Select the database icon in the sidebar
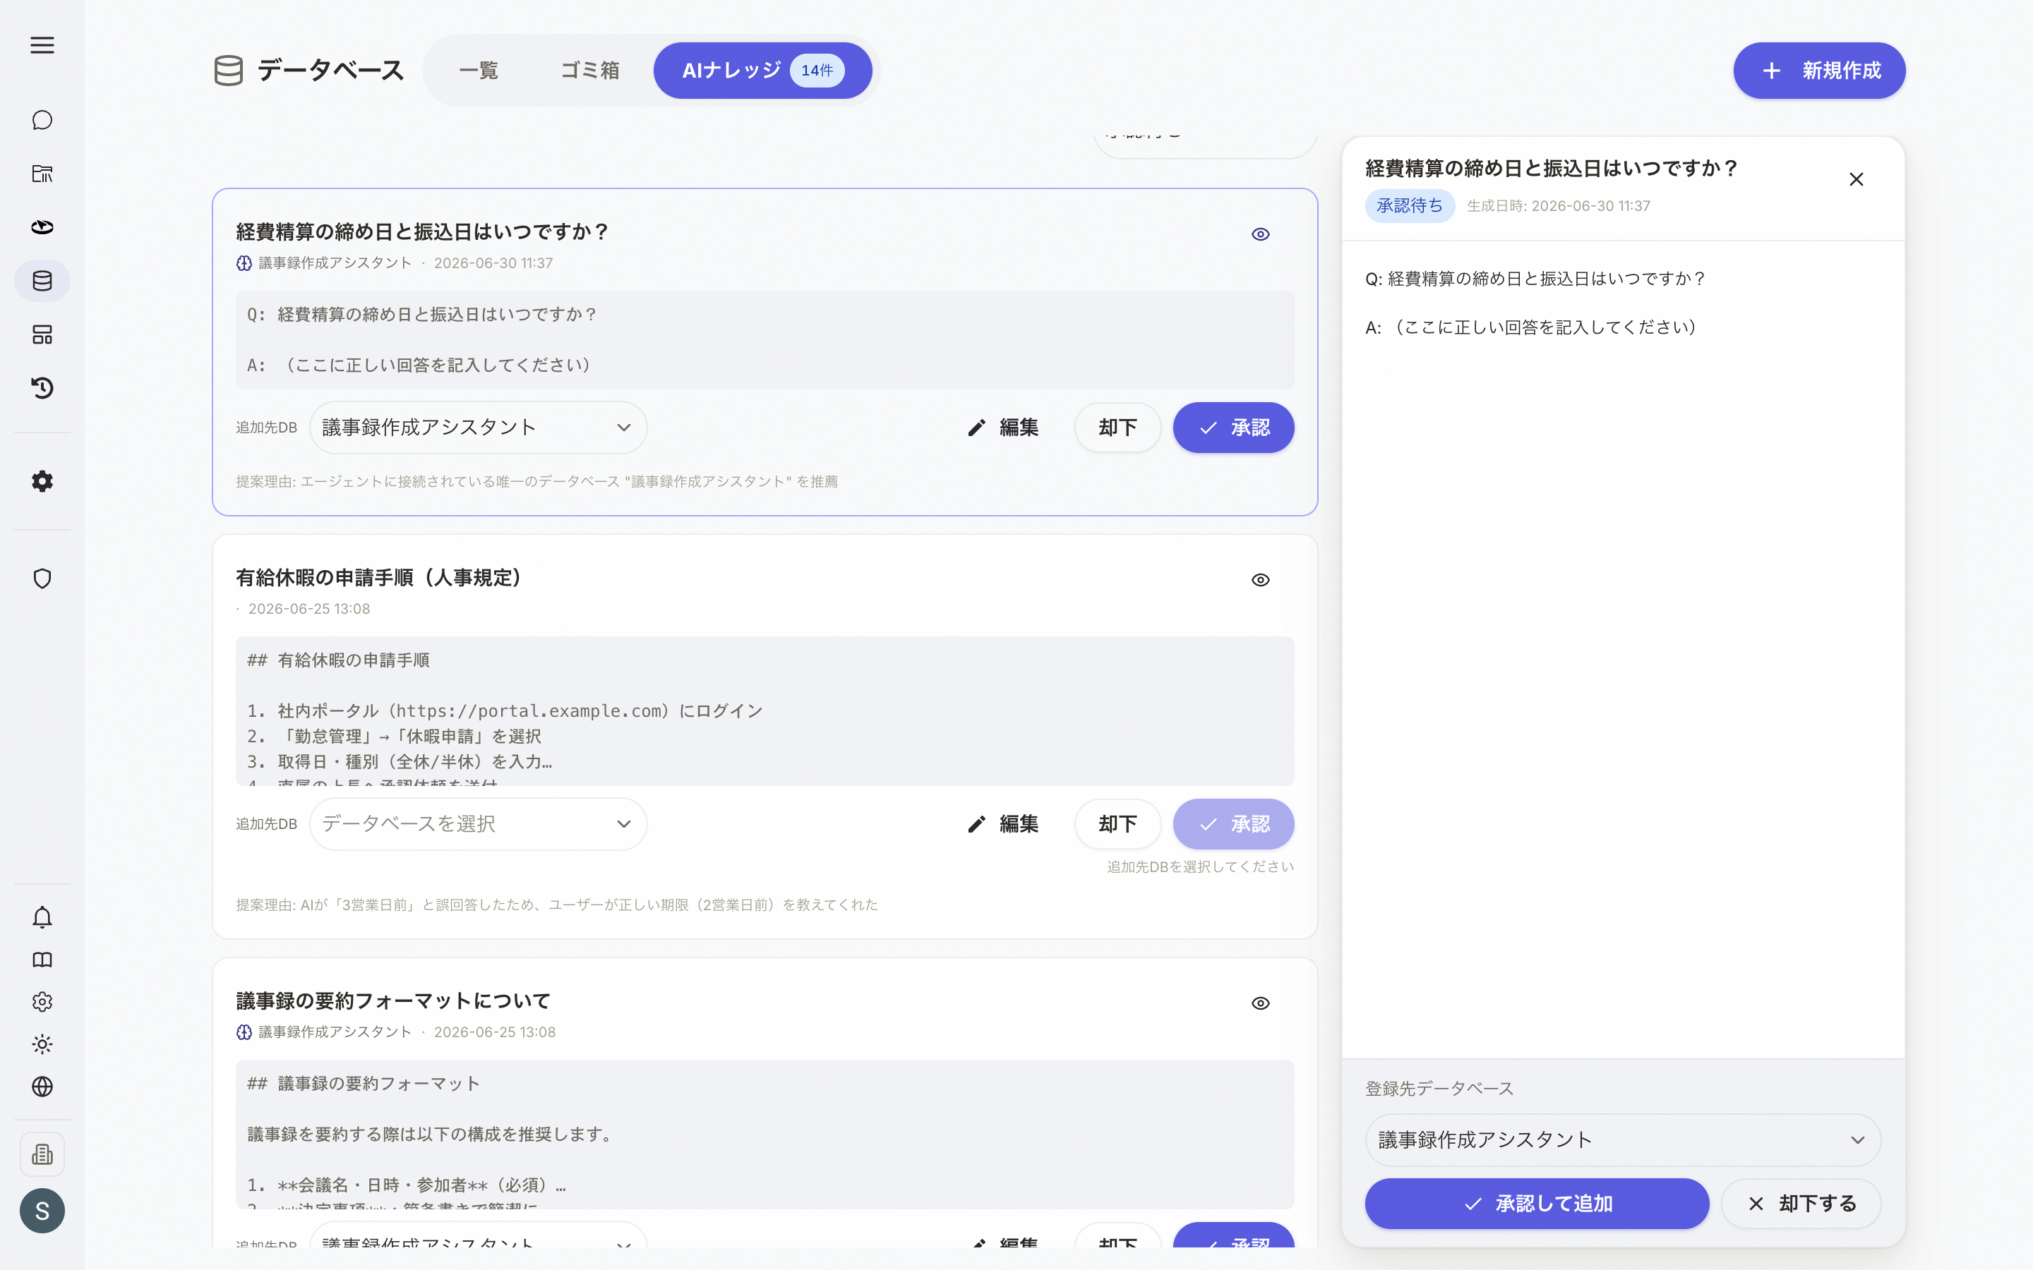2033x1270 pixels. point(42,281)
